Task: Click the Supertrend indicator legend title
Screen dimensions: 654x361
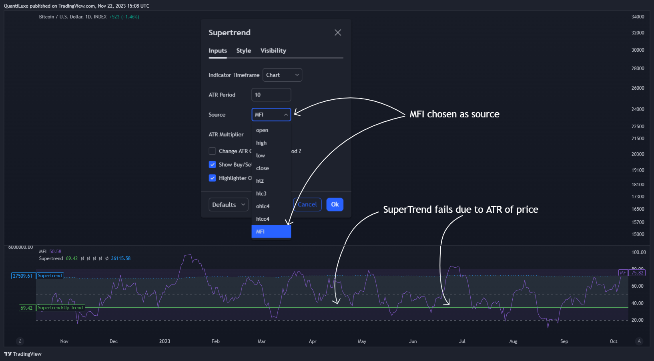Action: point(51,258)
